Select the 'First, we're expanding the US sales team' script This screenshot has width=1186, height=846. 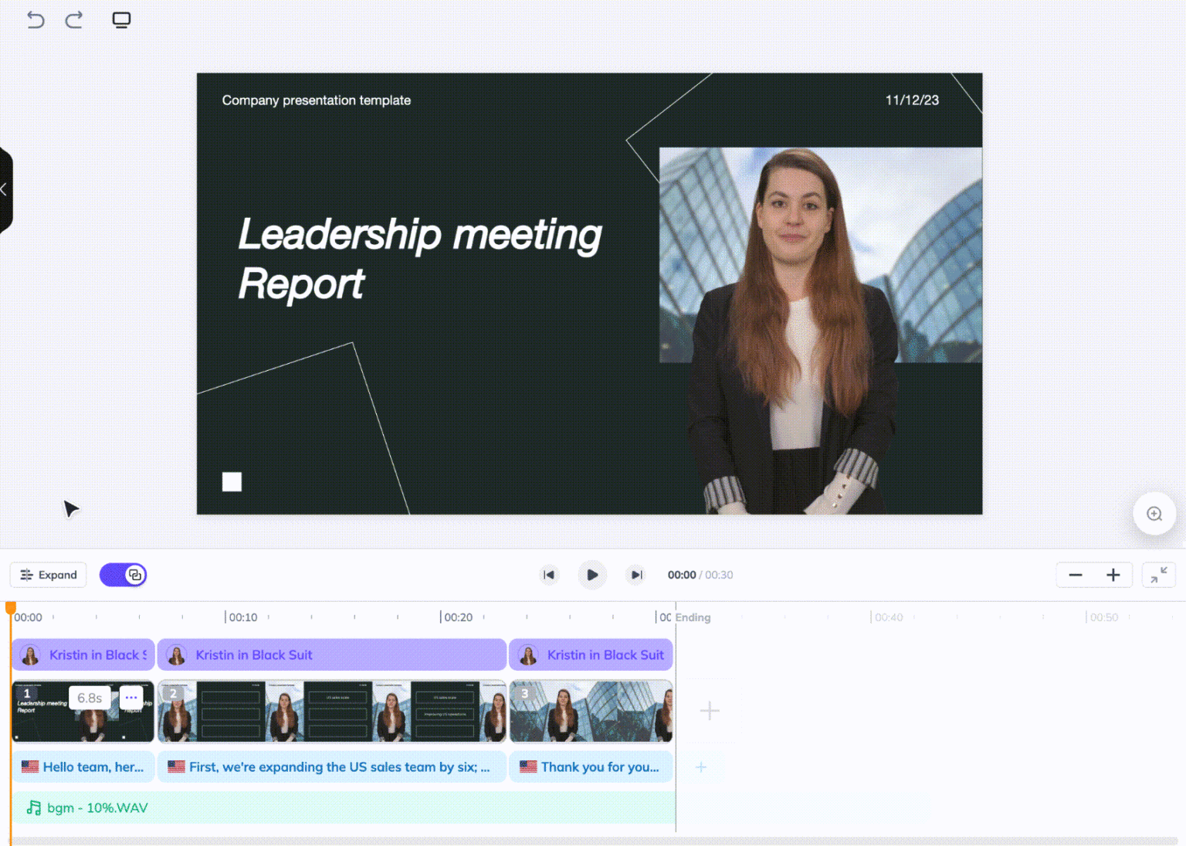point(332,766)
